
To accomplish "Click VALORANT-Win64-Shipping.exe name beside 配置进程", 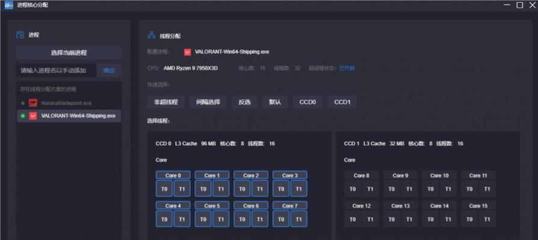I will (232, 52).
